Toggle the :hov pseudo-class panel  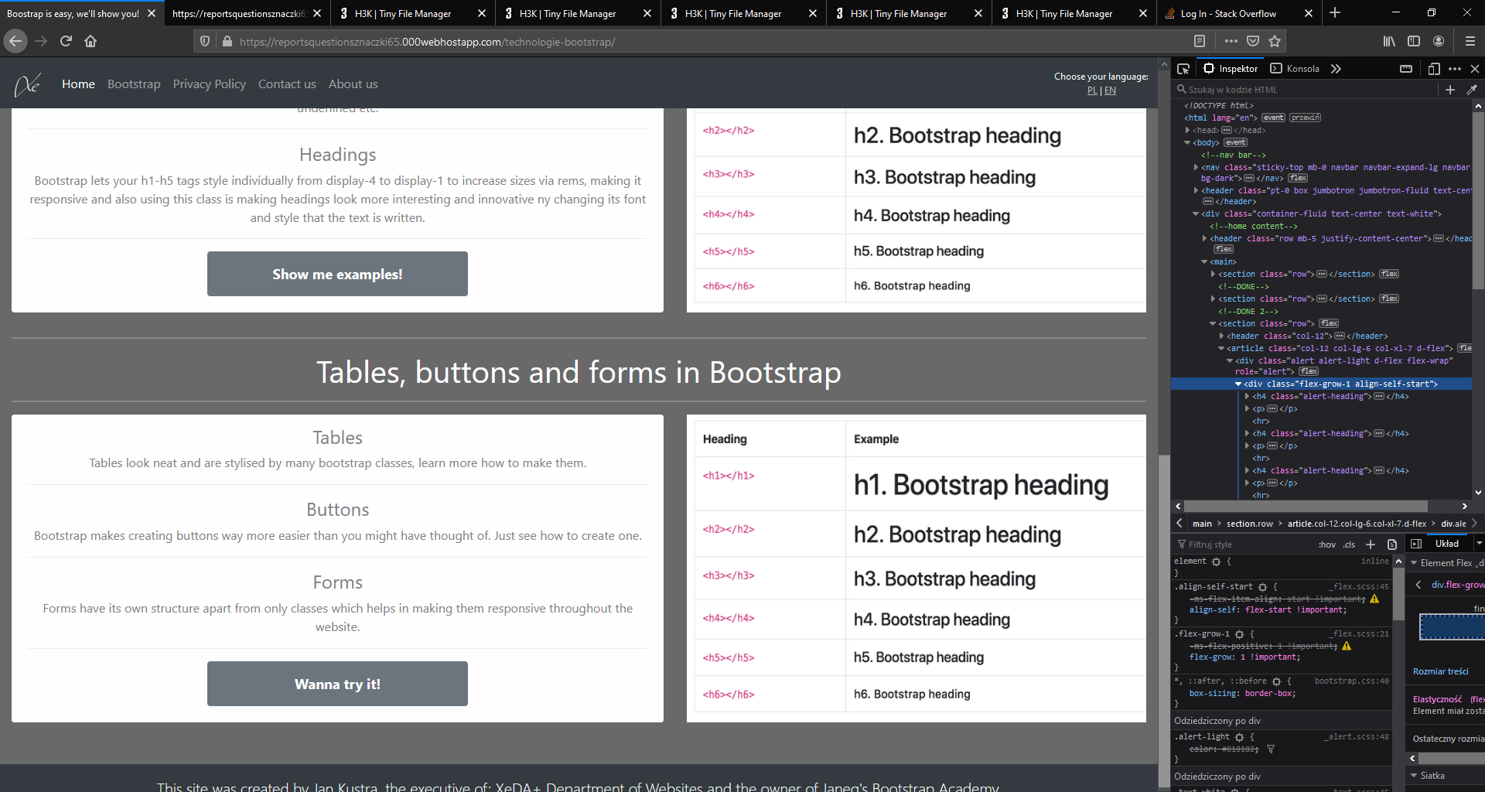[1327, 544]
